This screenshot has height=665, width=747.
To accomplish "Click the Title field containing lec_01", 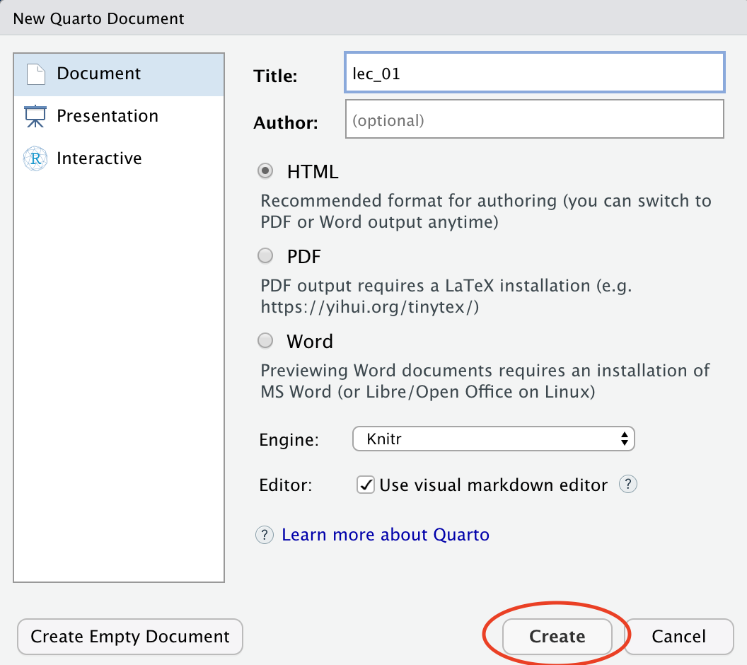I will tap(534, 73).
